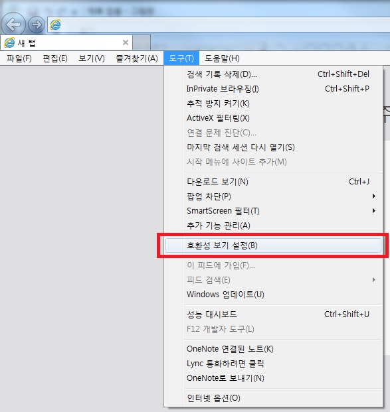The height and width of the screenshot is (412, 390).
Task: Close the 새 탭 tab with X
Action: click(126, 42)
